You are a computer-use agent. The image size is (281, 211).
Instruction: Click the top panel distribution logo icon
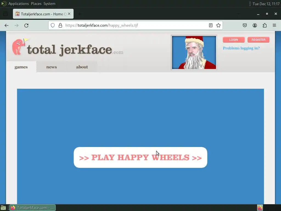click(x=4, y=4)
